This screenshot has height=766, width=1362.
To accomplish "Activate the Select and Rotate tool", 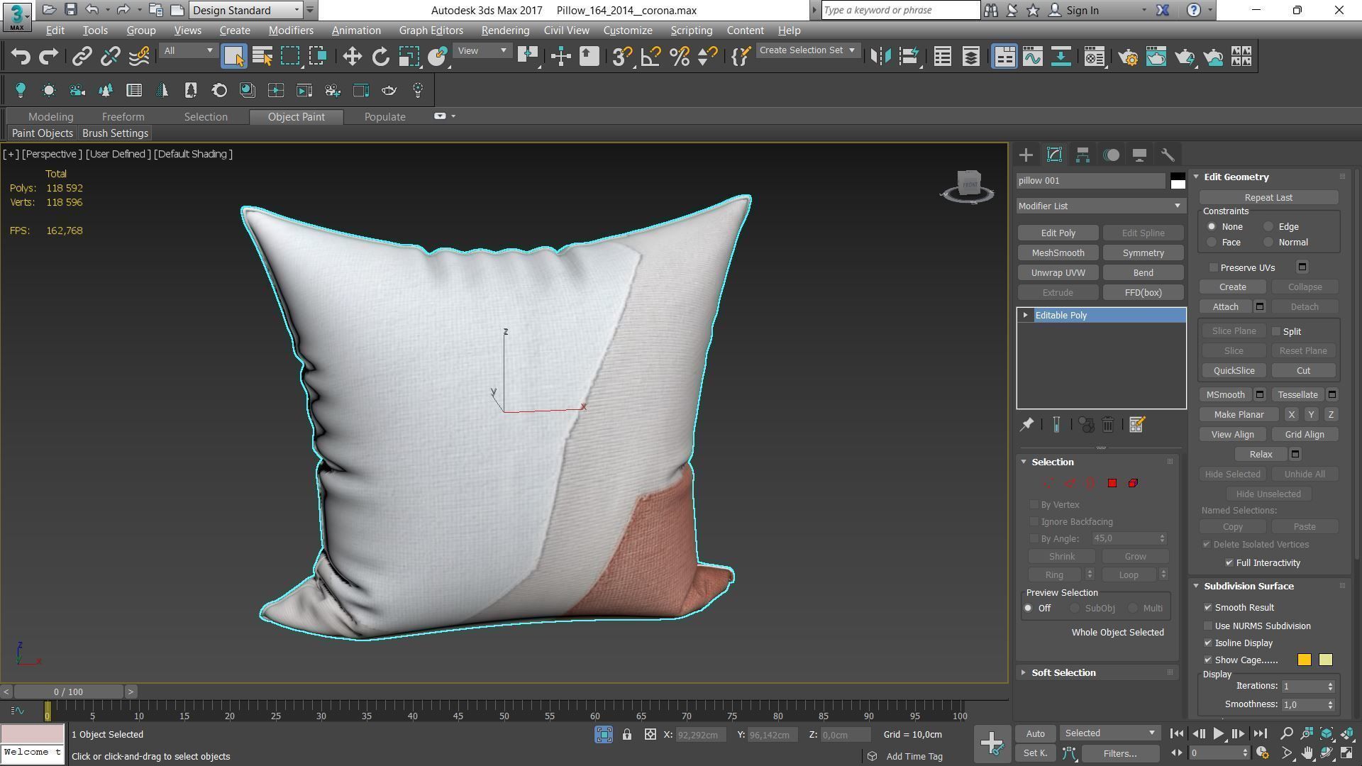I will (381, 57).
